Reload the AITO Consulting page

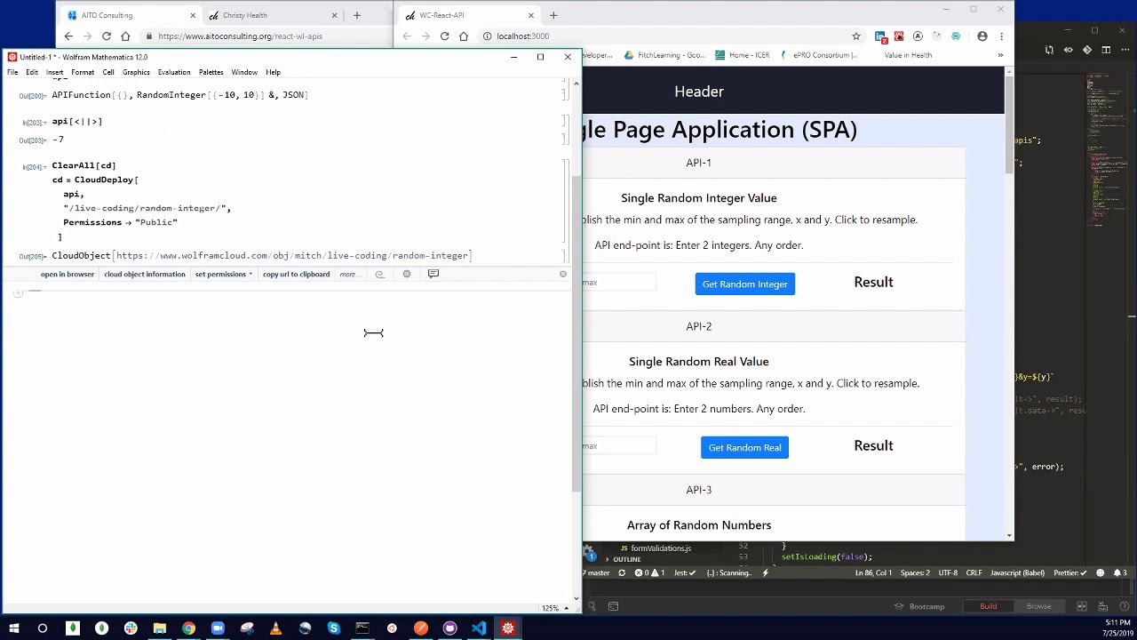106,36
